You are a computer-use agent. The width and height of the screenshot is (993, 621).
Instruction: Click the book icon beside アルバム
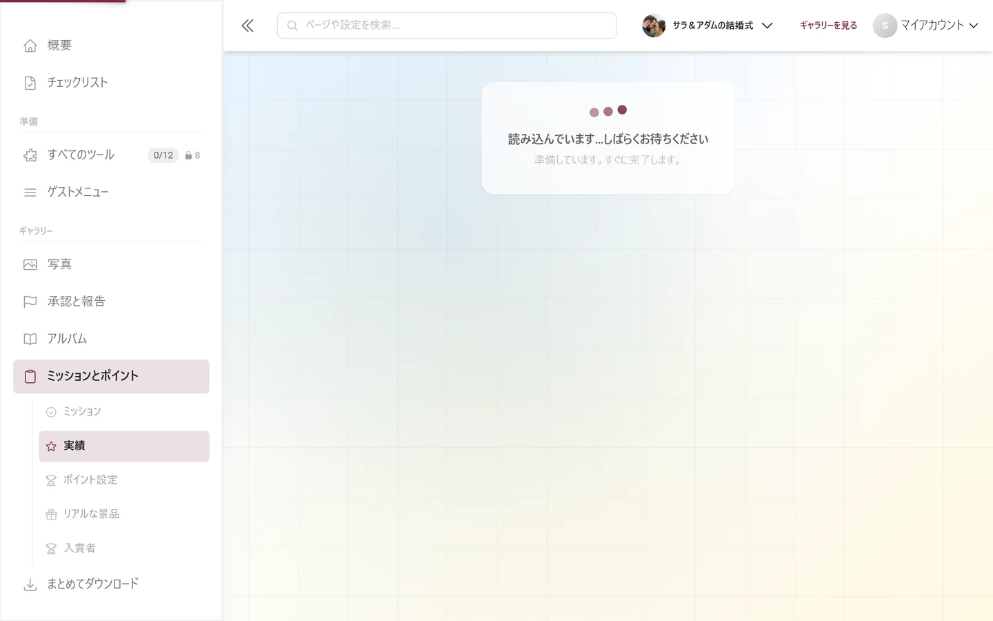tap(30, 339)
